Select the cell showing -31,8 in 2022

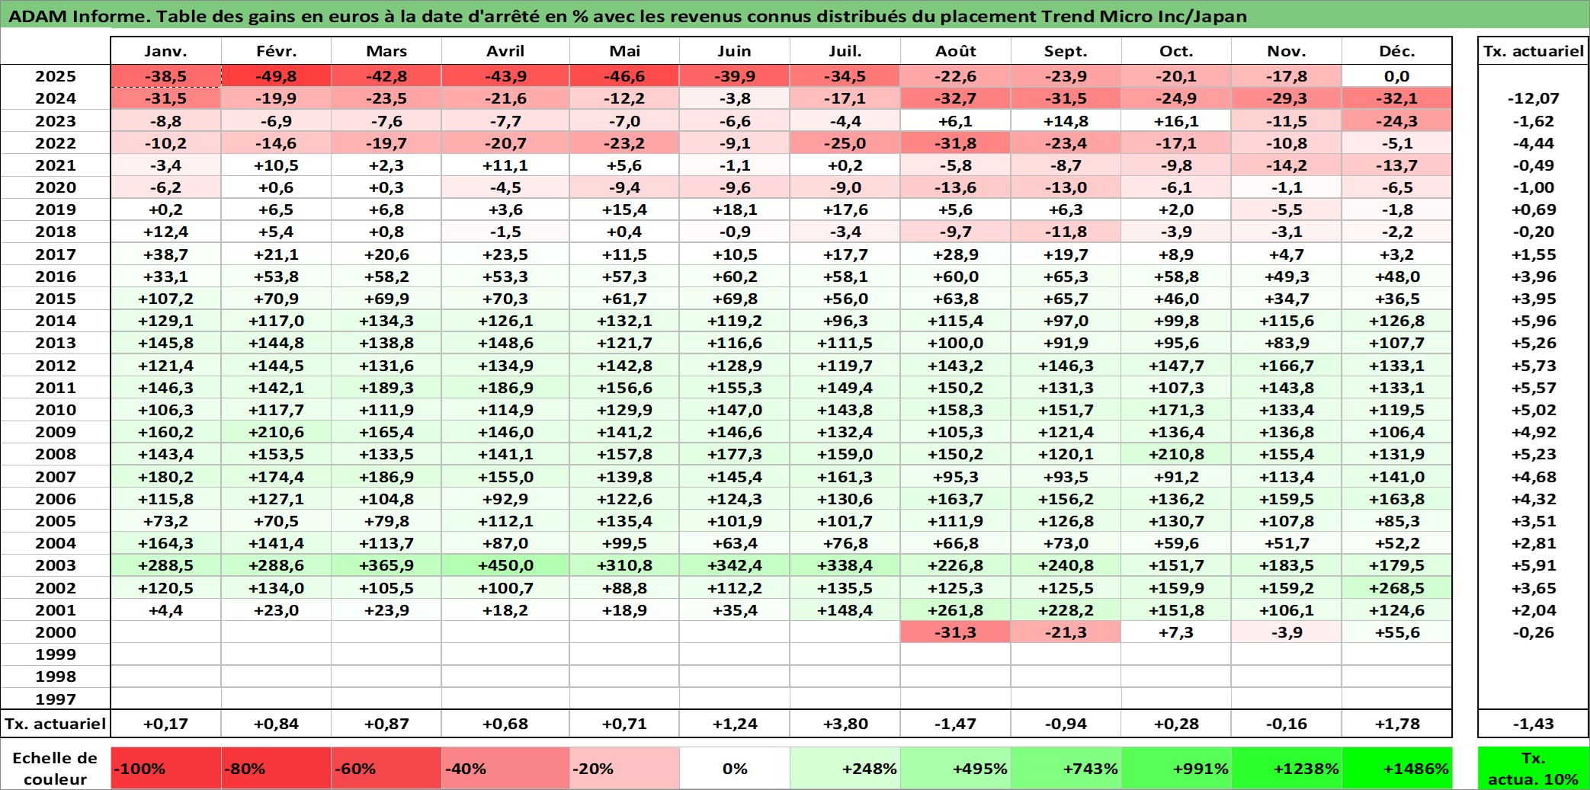point(956,143)
